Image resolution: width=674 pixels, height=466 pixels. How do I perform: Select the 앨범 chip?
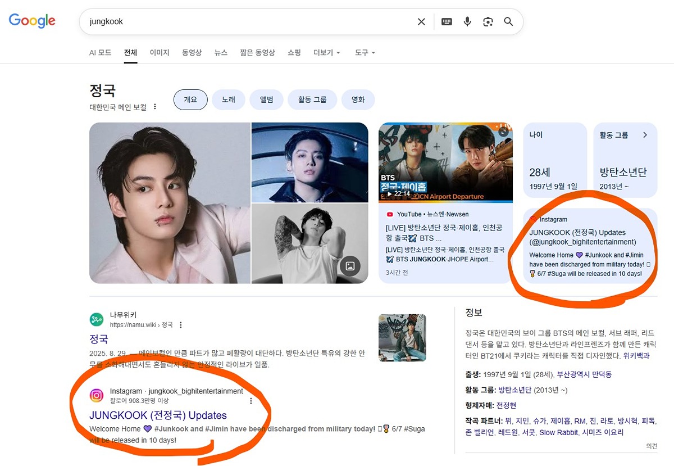pyautogui.click(x=266, y=99)
